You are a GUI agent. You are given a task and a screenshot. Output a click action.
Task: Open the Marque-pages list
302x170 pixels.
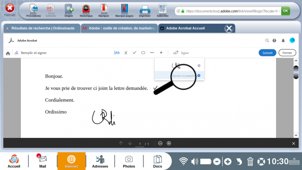tap(124, 11)
